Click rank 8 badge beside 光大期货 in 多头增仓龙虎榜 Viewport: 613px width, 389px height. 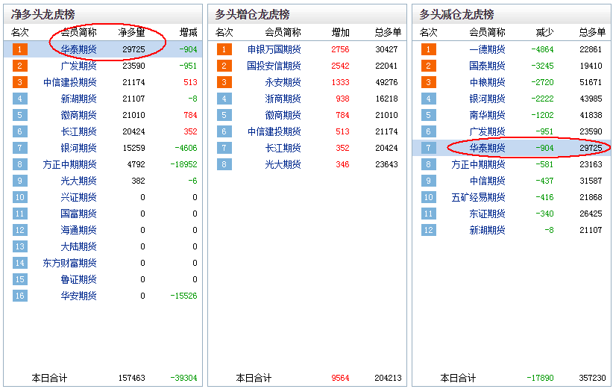click(224, 164)
